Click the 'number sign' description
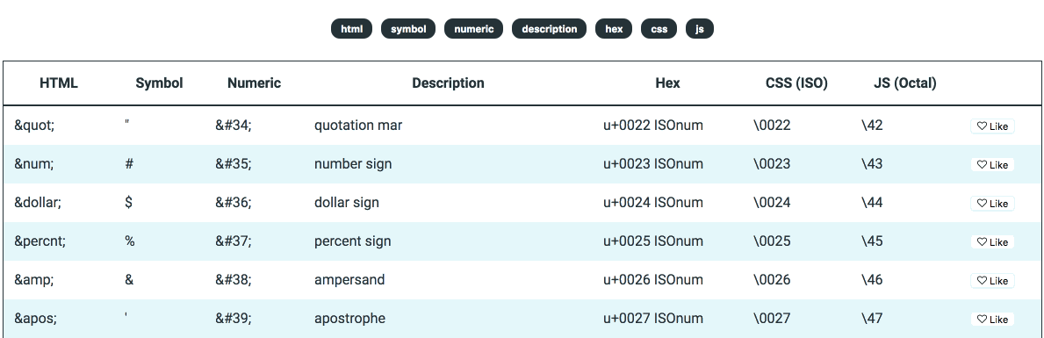This screenshot has width=1044, height=338. click(353, 163)
